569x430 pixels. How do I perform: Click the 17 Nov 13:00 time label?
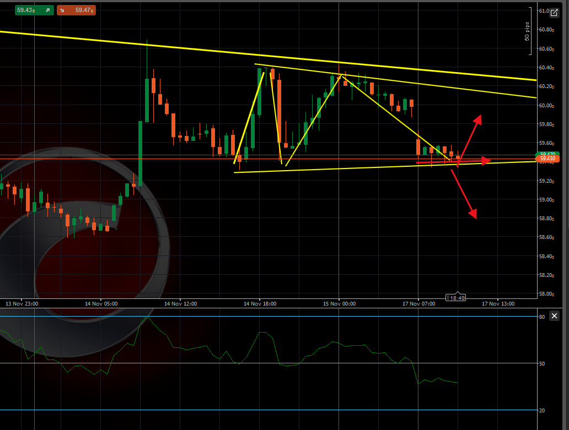(x=498, y=303)
